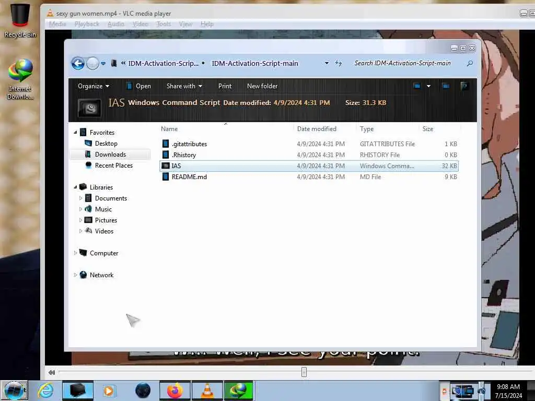Open the Videos library
The image size is (535, 401).
(104, 231)
